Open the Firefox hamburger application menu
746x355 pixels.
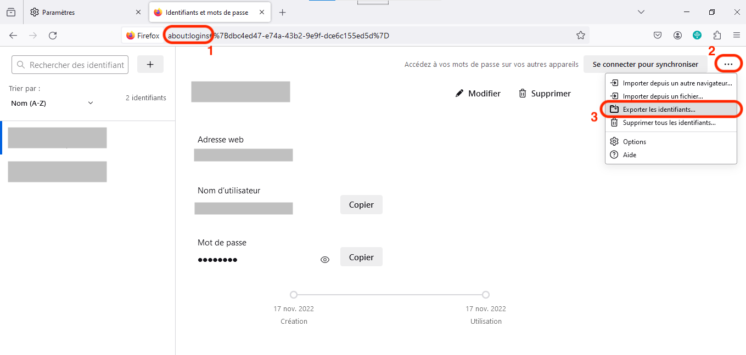737,36
